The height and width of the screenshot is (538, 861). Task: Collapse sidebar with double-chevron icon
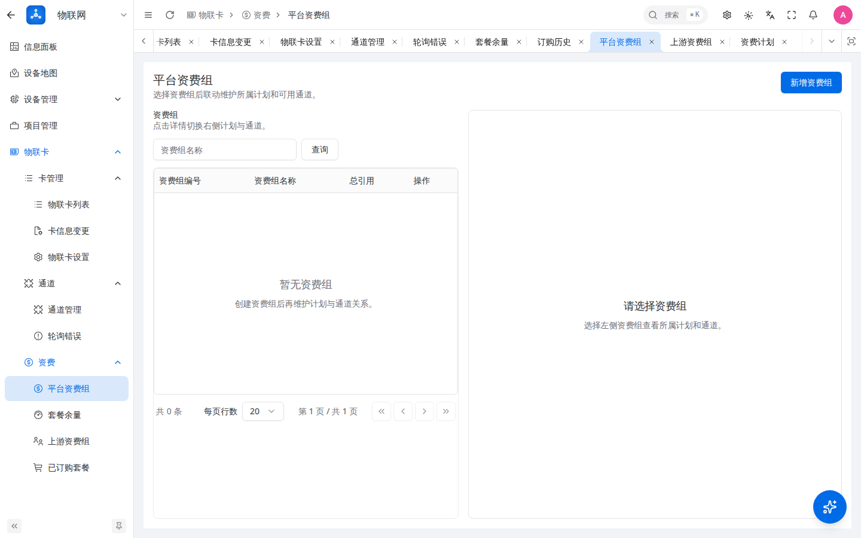(14, 526)
